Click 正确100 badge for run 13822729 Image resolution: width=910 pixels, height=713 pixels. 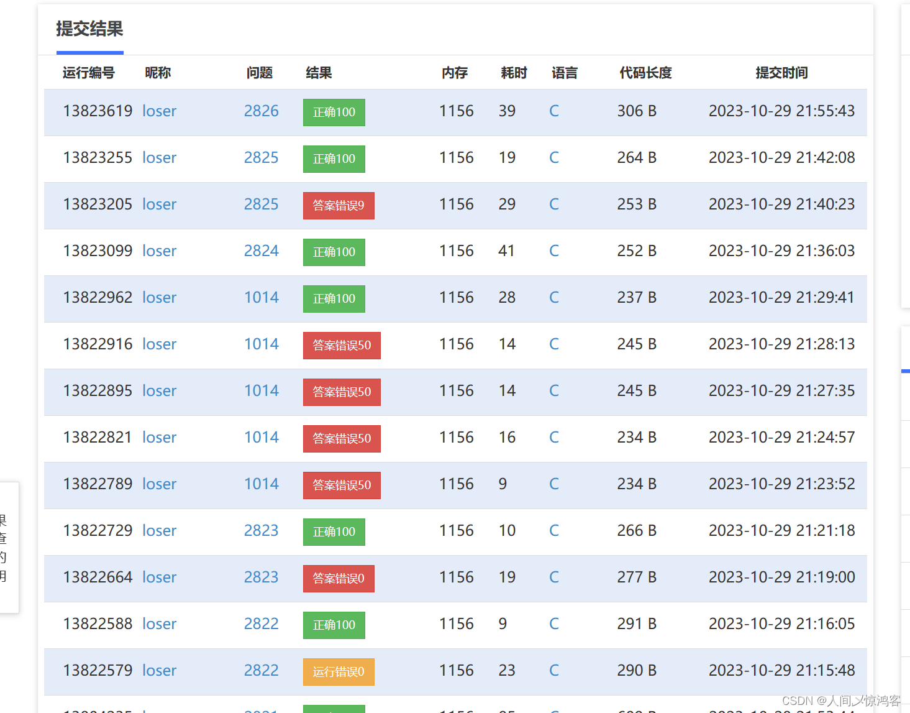[x=334, y=532]
